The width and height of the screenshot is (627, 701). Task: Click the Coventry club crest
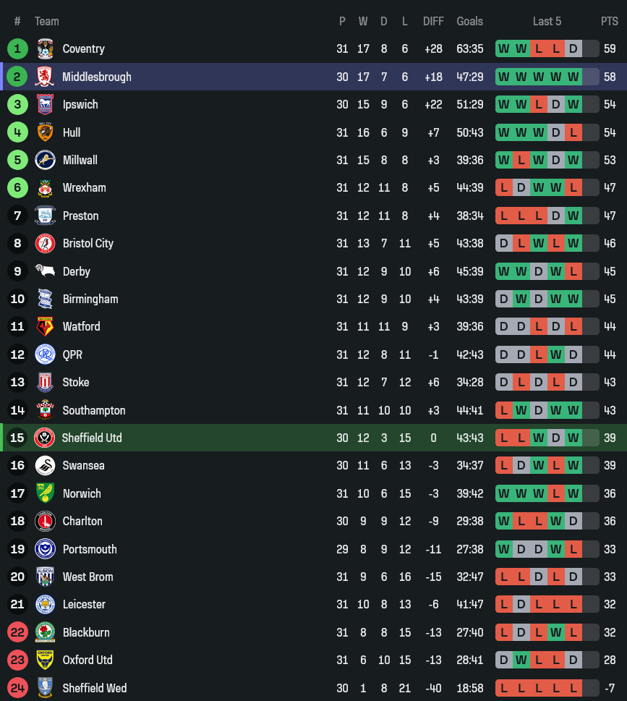45,49
